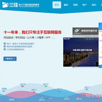Select the 客户 menu item
This screenshot has width=102, height=102.
(x=85, y=5)
